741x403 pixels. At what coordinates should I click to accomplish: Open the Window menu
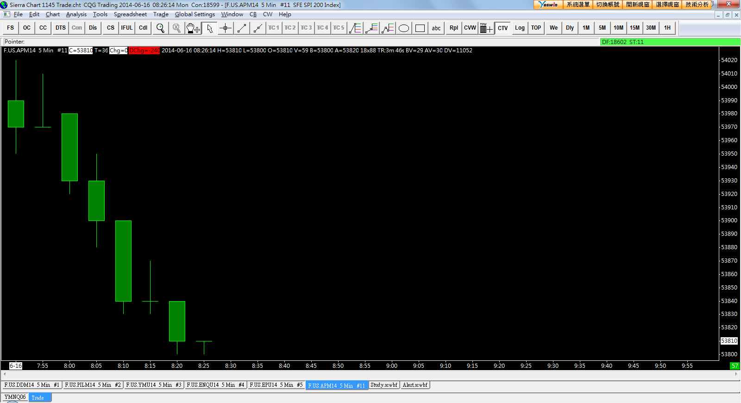pos(232,14)
